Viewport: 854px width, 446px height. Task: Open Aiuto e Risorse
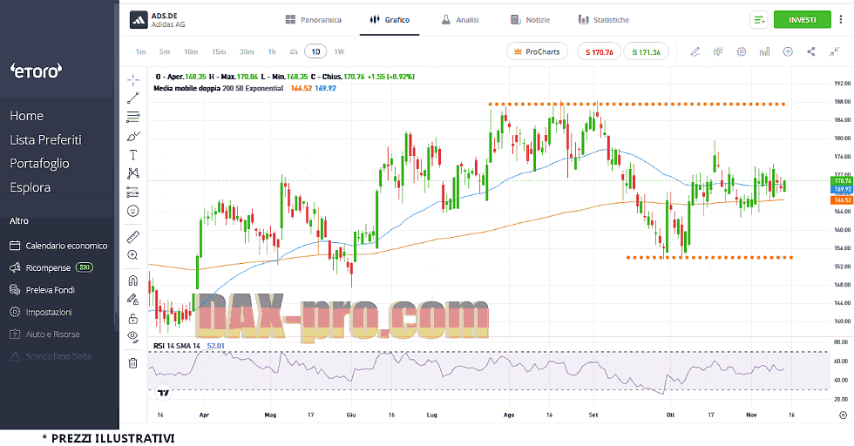[x=44, y=334]
